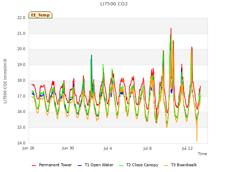Click the Jun 26 x-axis tick label

(x=28, y=148)
